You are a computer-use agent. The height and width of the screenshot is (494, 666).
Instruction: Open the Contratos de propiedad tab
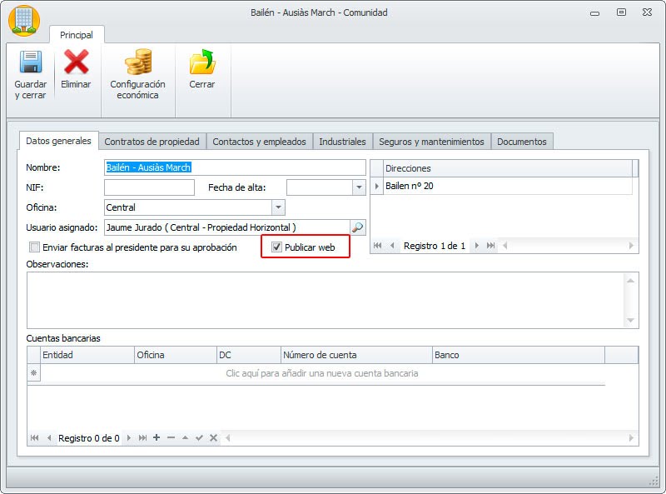[x=152, y=142]
